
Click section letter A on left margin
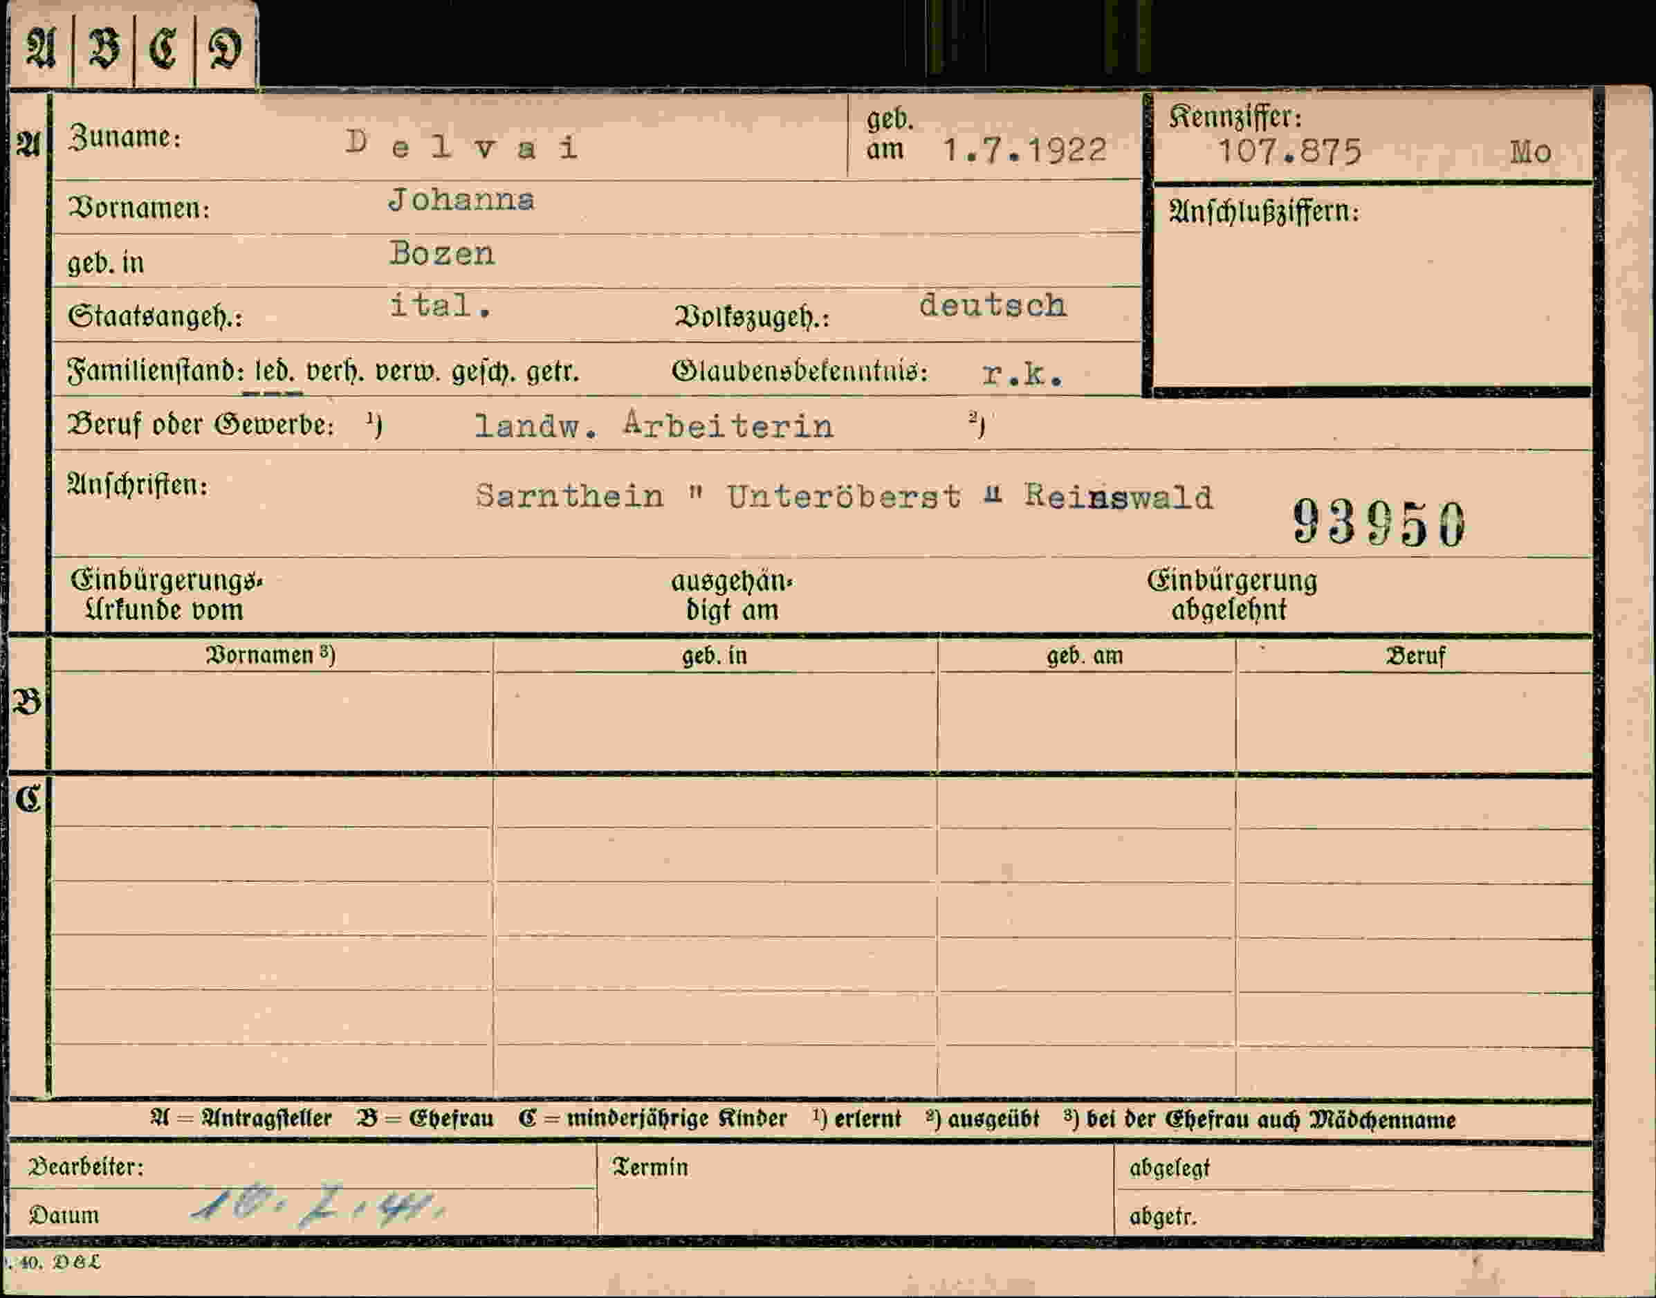tap(28, 144)
